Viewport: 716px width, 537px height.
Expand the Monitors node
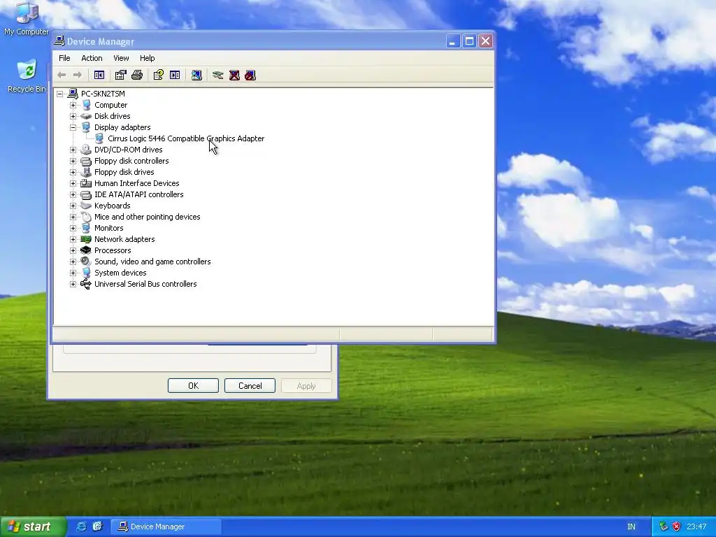pyautogui.click(x=73, y=228)
